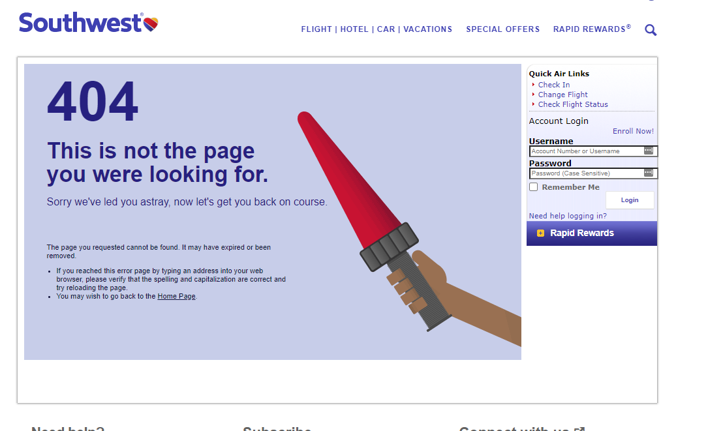Viewport: 723px width, 431px height.
Task: Go to Check Flight Status
Action: (x=572, y=104)
